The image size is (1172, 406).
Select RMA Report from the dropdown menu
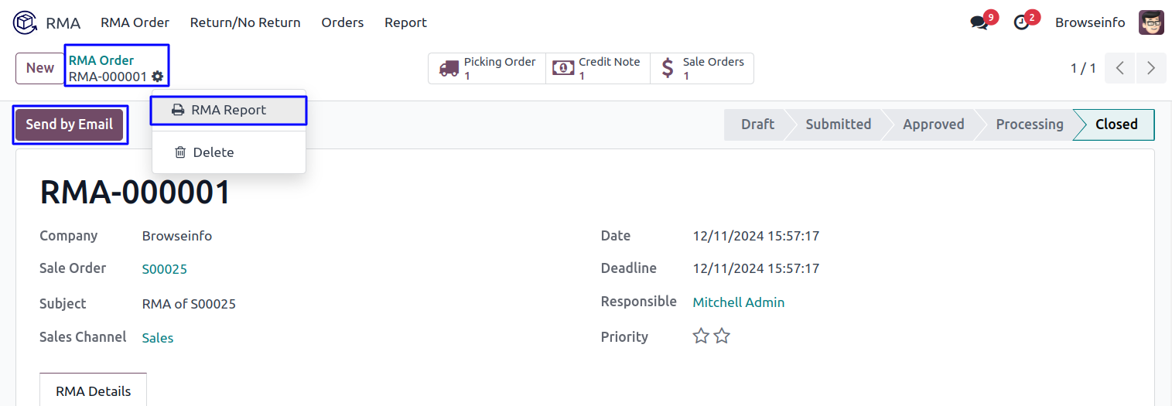(x=228, y=110)
